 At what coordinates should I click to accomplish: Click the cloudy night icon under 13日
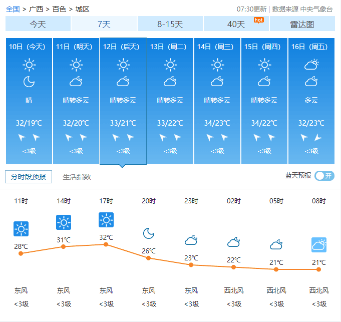click(x=170, y=81)
